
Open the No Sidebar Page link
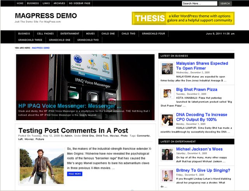coord(80,4)
